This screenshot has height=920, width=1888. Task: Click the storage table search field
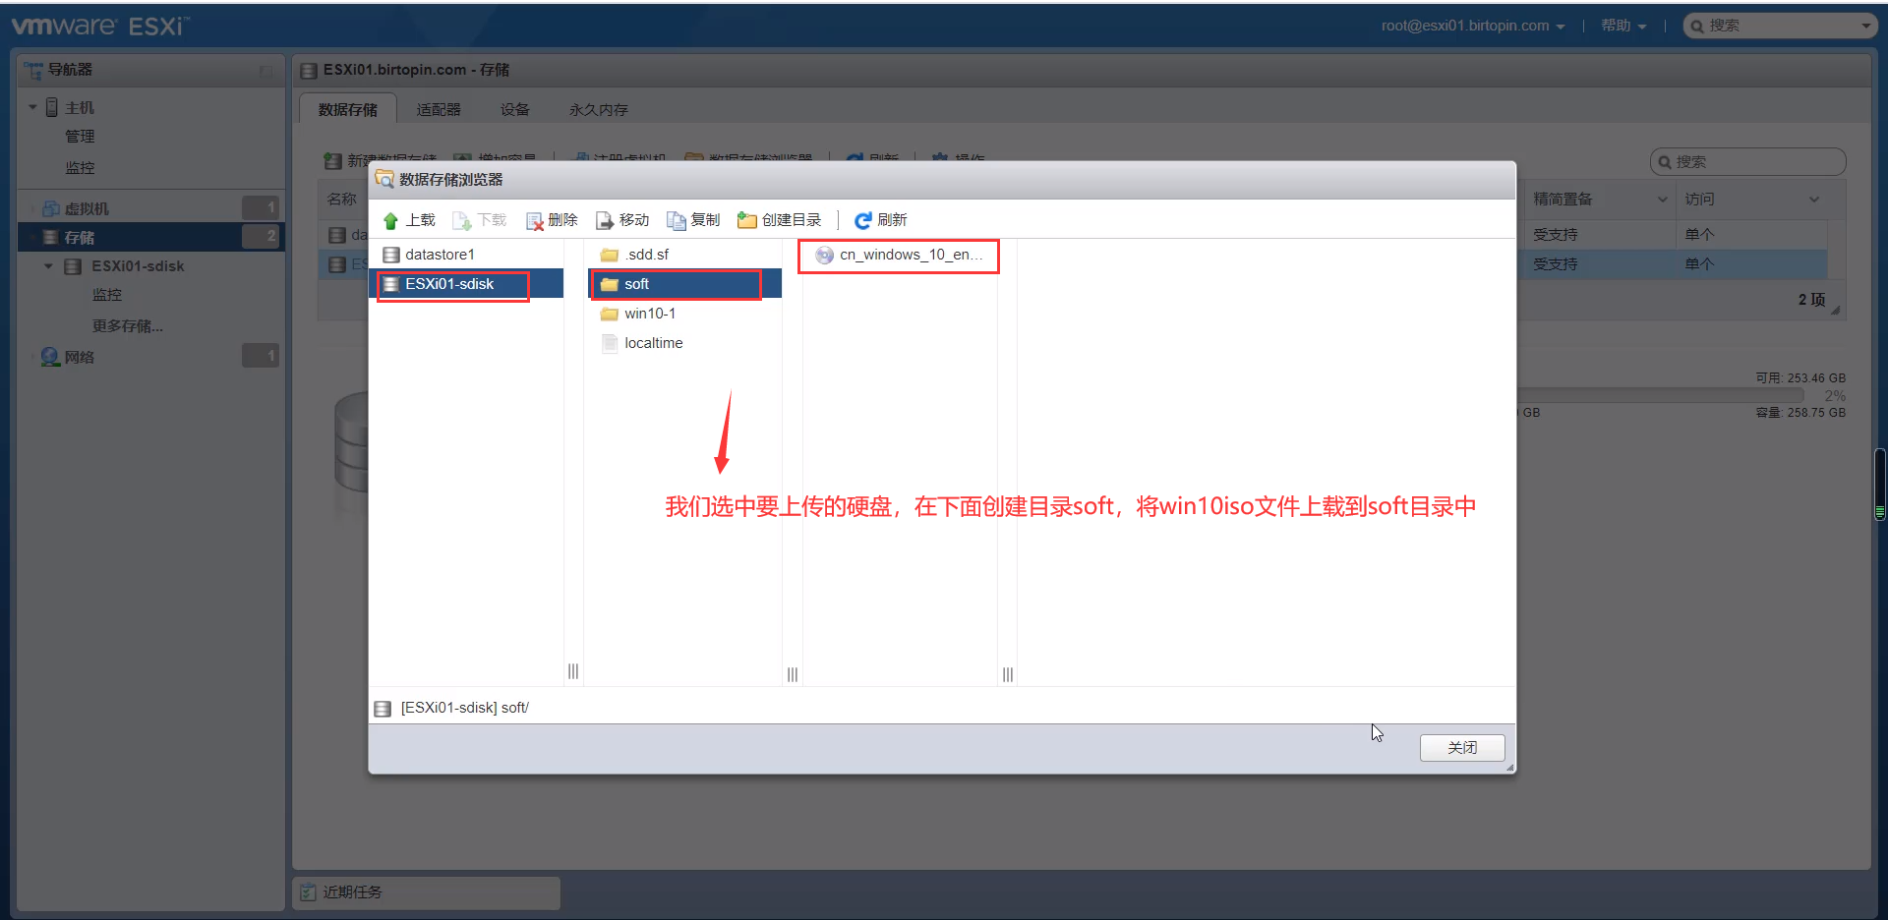(1747, 161)
